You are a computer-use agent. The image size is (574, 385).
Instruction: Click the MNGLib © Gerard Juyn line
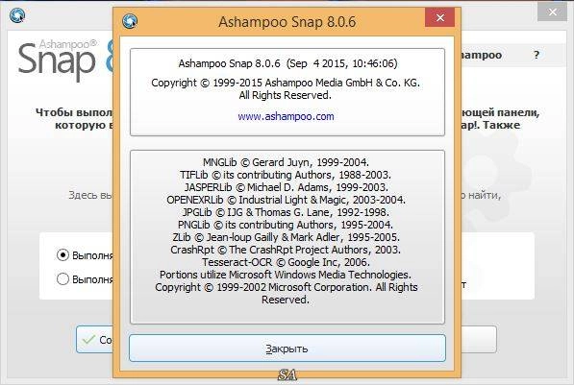pyautogui.click(x=286, y=162)
